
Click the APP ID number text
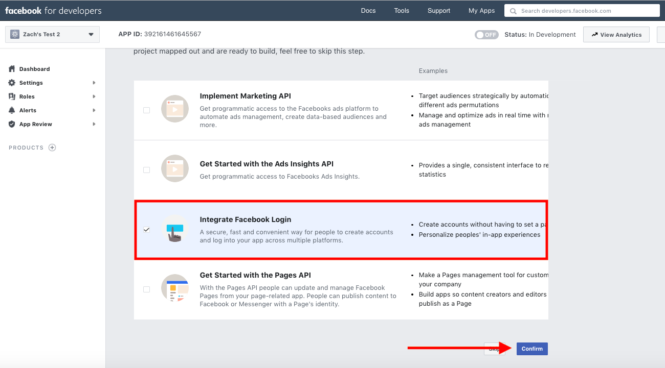click(172, 34)
